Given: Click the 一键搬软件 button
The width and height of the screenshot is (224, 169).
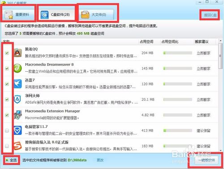Looking at the screenshot, I should coord(207,160).
